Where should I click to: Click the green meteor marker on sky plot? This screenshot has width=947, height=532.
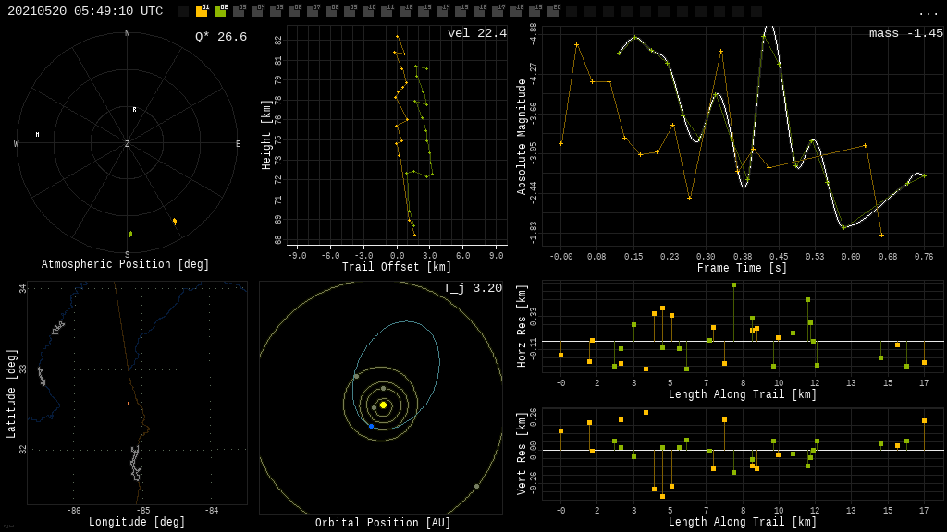pyautogui.click(x=130, y=234)
